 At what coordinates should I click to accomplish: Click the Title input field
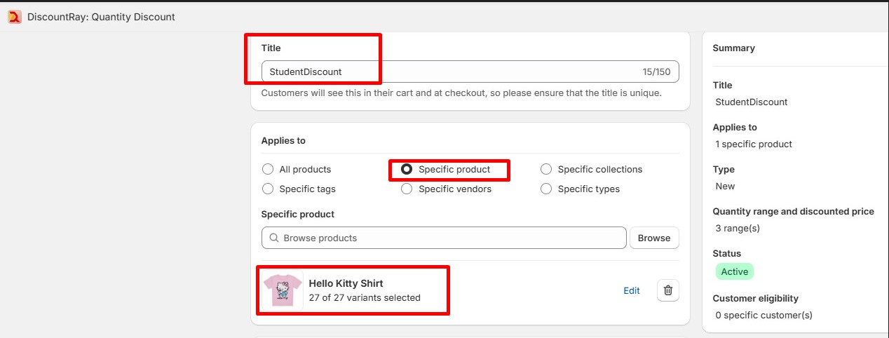pos(449,72)
